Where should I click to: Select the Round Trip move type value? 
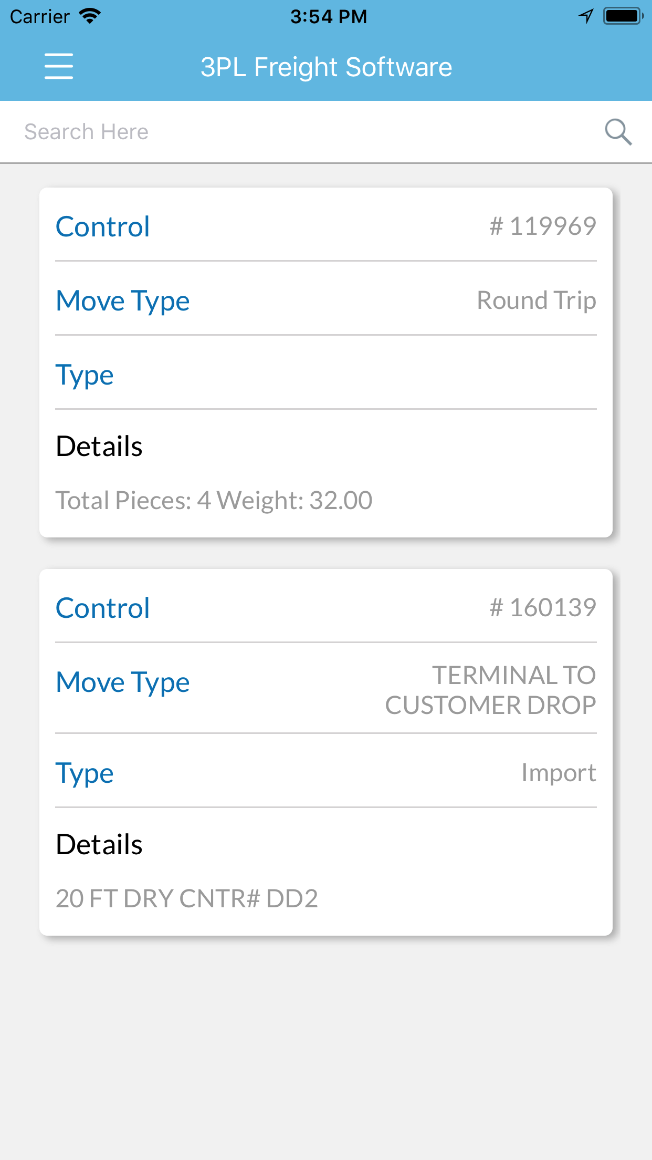click(536, 301)
